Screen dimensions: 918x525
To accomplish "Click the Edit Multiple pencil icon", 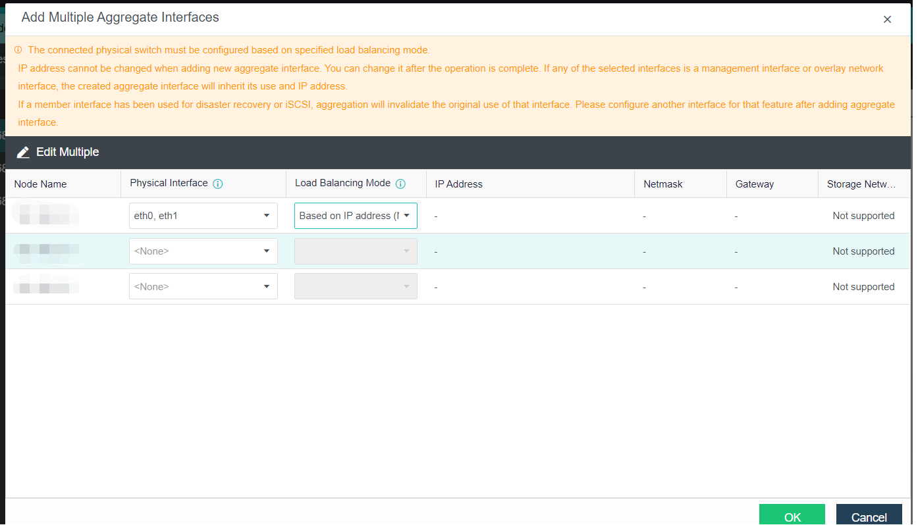I will 23,153.
